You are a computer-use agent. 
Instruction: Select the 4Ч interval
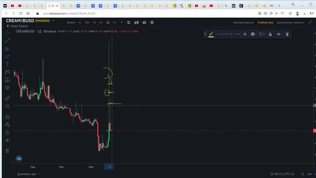[101, 23]
